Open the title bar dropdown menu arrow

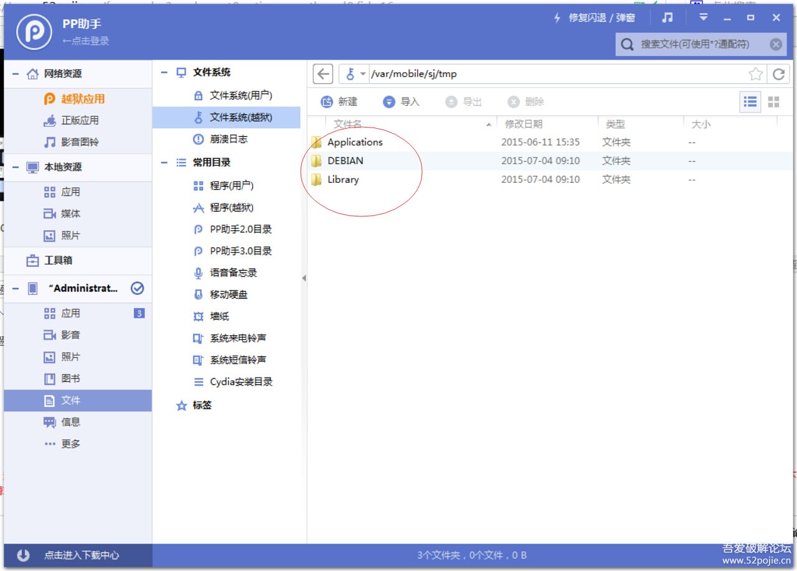coord(704,17)
